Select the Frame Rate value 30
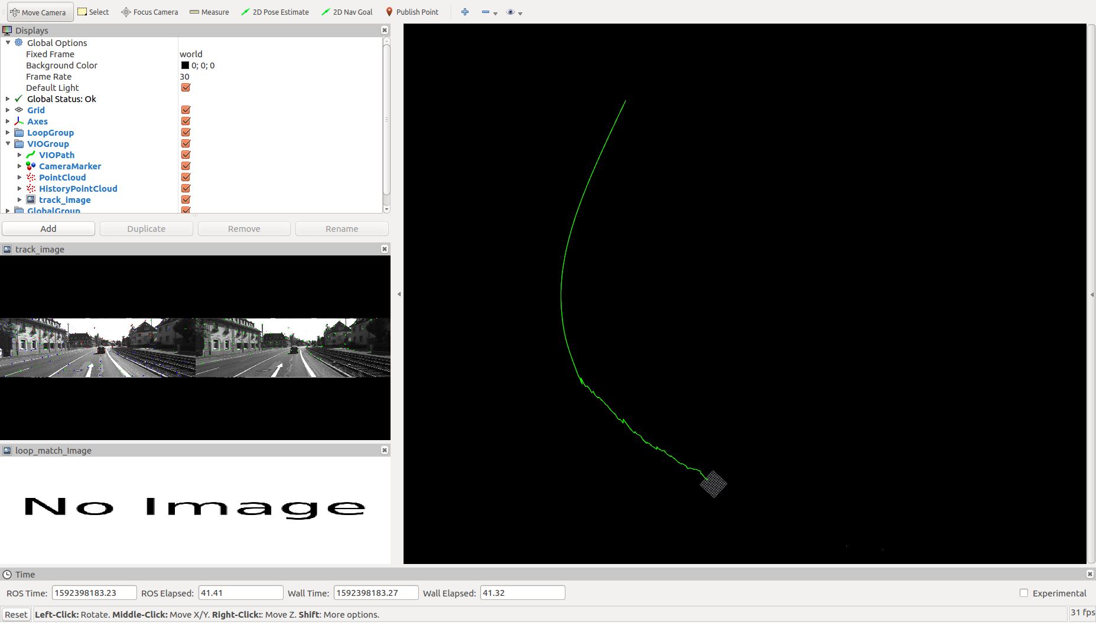 [x=184, y=77]
